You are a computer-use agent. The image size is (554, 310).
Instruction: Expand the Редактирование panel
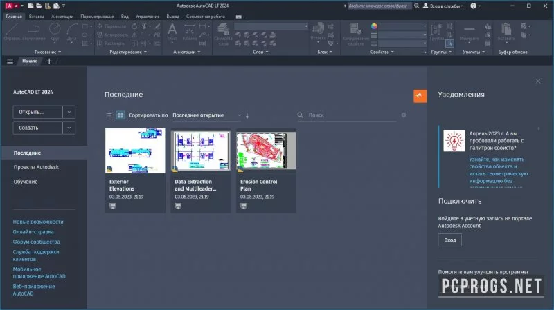(128, 52)
